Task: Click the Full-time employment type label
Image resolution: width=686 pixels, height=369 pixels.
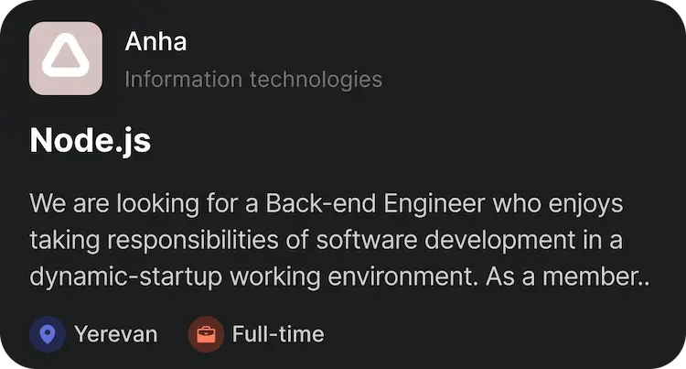Action: [x=277, y=334]
